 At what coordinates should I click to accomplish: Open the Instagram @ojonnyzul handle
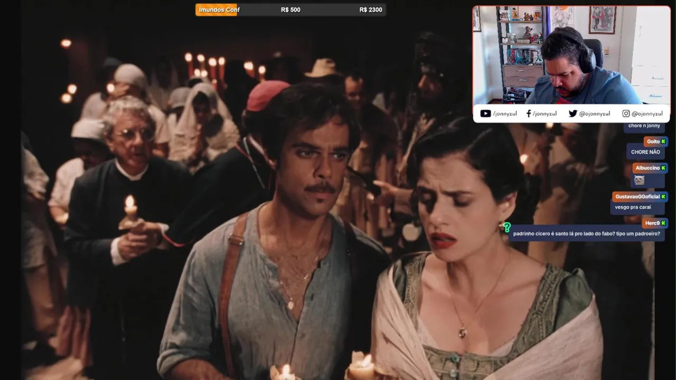coord(647,113)
